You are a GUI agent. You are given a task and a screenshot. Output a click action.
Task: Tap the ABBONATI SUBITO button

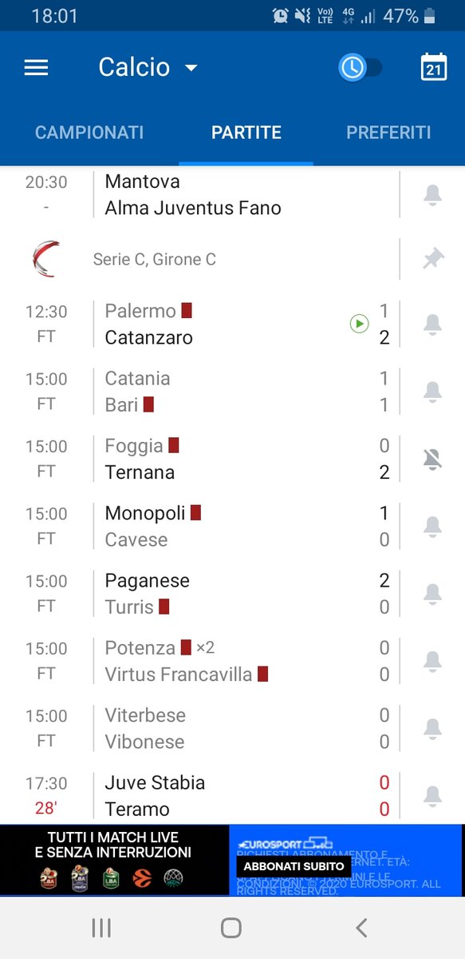(294, 865)
